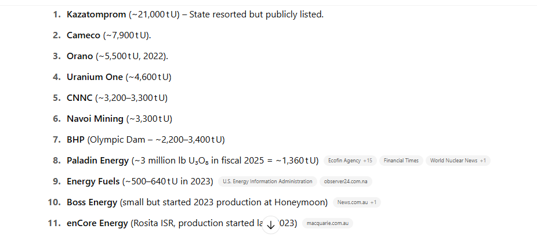Click the text 'State resorted but publicly listed.'
The width and height of the screenshot is (537, 247).
tap(256, 14)
